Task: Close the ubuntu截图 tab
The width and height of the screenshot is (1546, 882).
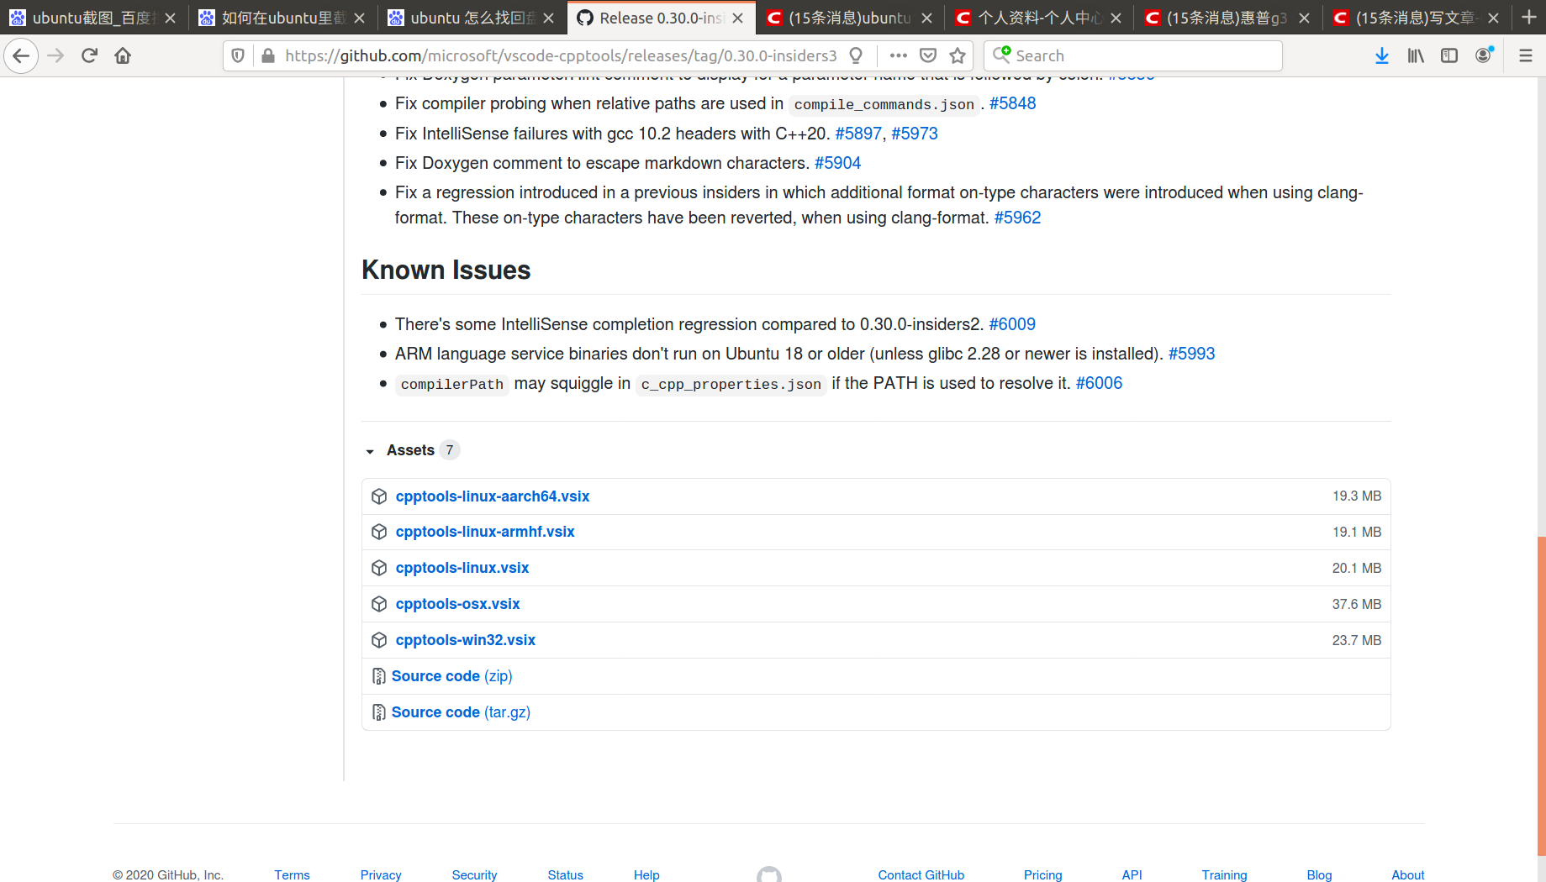Action: [170, 18]
